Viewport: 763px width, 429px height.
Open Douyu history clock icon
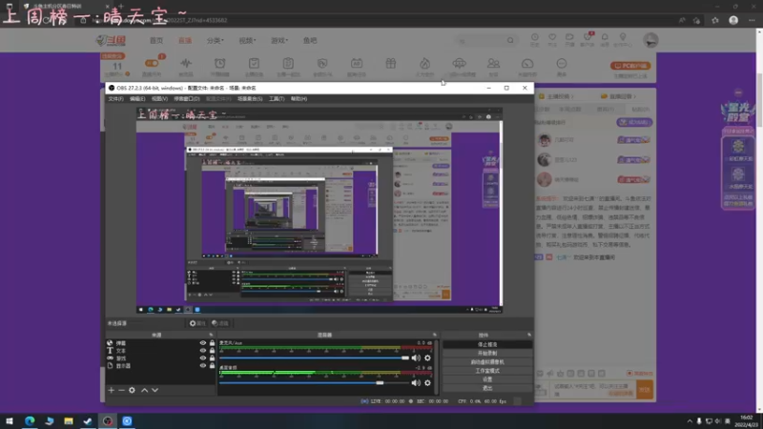(x=535, y=37)
